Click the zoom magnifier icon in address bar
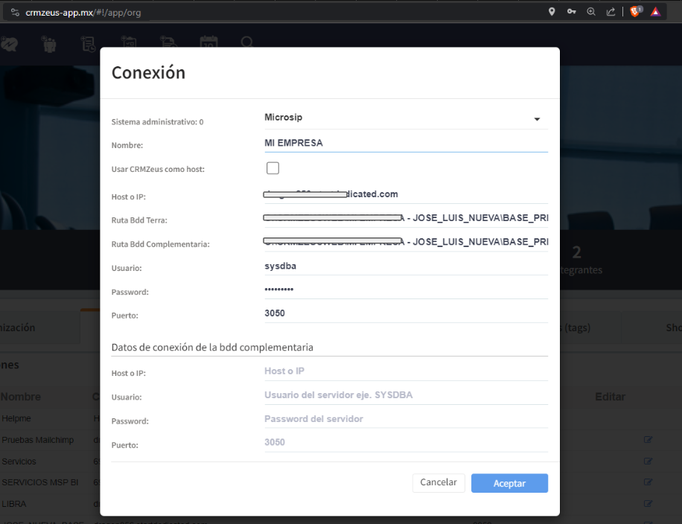The image size is (682, 524). click(x=591, y=12)
